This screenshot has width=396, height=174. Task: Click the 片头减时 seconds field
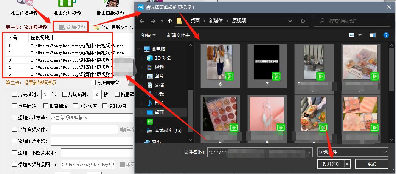45,94
